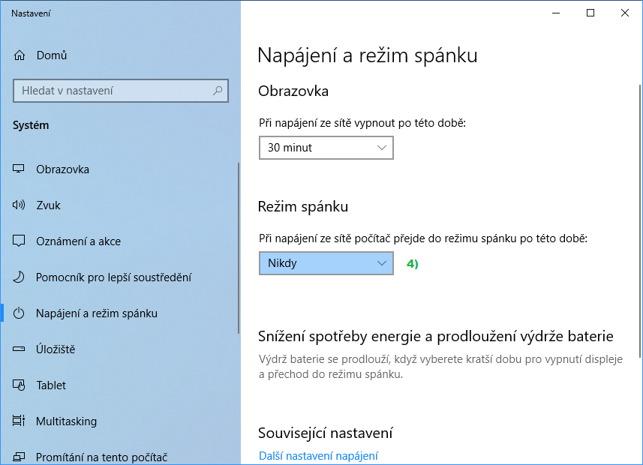The height and width of the screenshot is (465, 643).
Task: Open the Zvuk settings page label
Action: click(x=48, y=205)
